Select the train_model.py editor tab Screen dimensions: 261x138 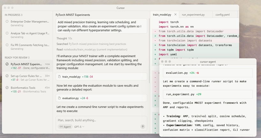click(x=162, y=15)
